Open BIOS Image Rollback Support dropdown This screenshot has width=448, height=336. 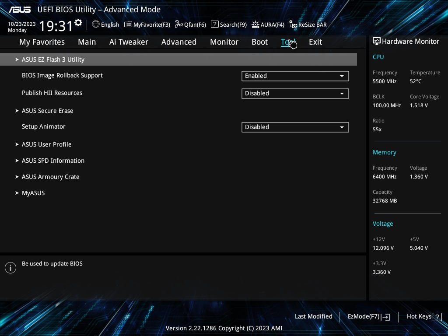tap(295, 76)
